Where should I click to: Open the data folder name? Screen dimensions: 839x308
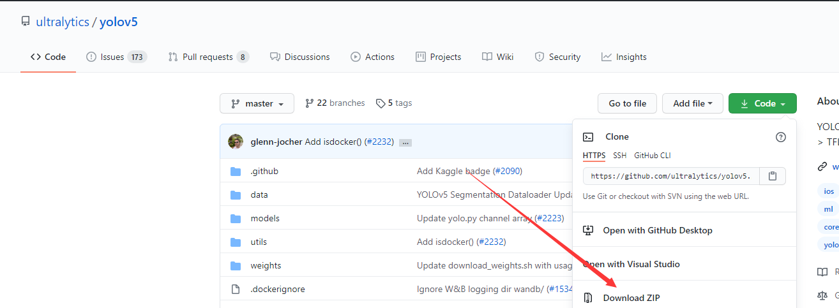point(259,194)
